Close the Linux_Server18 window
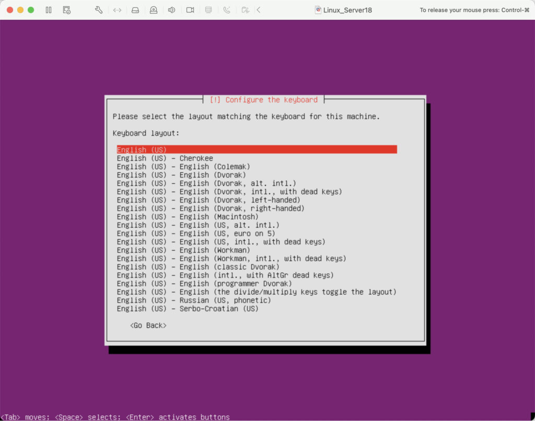Viewport: 535px width, 421px height. point(10,10)
